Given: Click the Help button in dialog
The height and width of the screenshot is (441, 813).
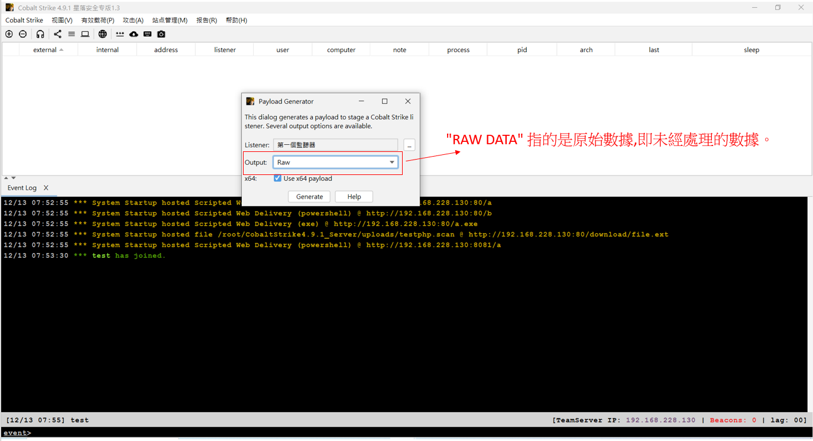Looking at the screenshot, I should 354,197.
